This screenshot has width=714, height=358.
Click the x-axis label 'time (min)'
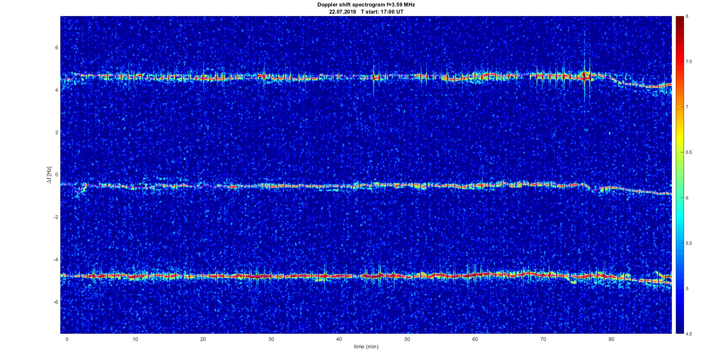pyautogui.click(x=366, y=347)
